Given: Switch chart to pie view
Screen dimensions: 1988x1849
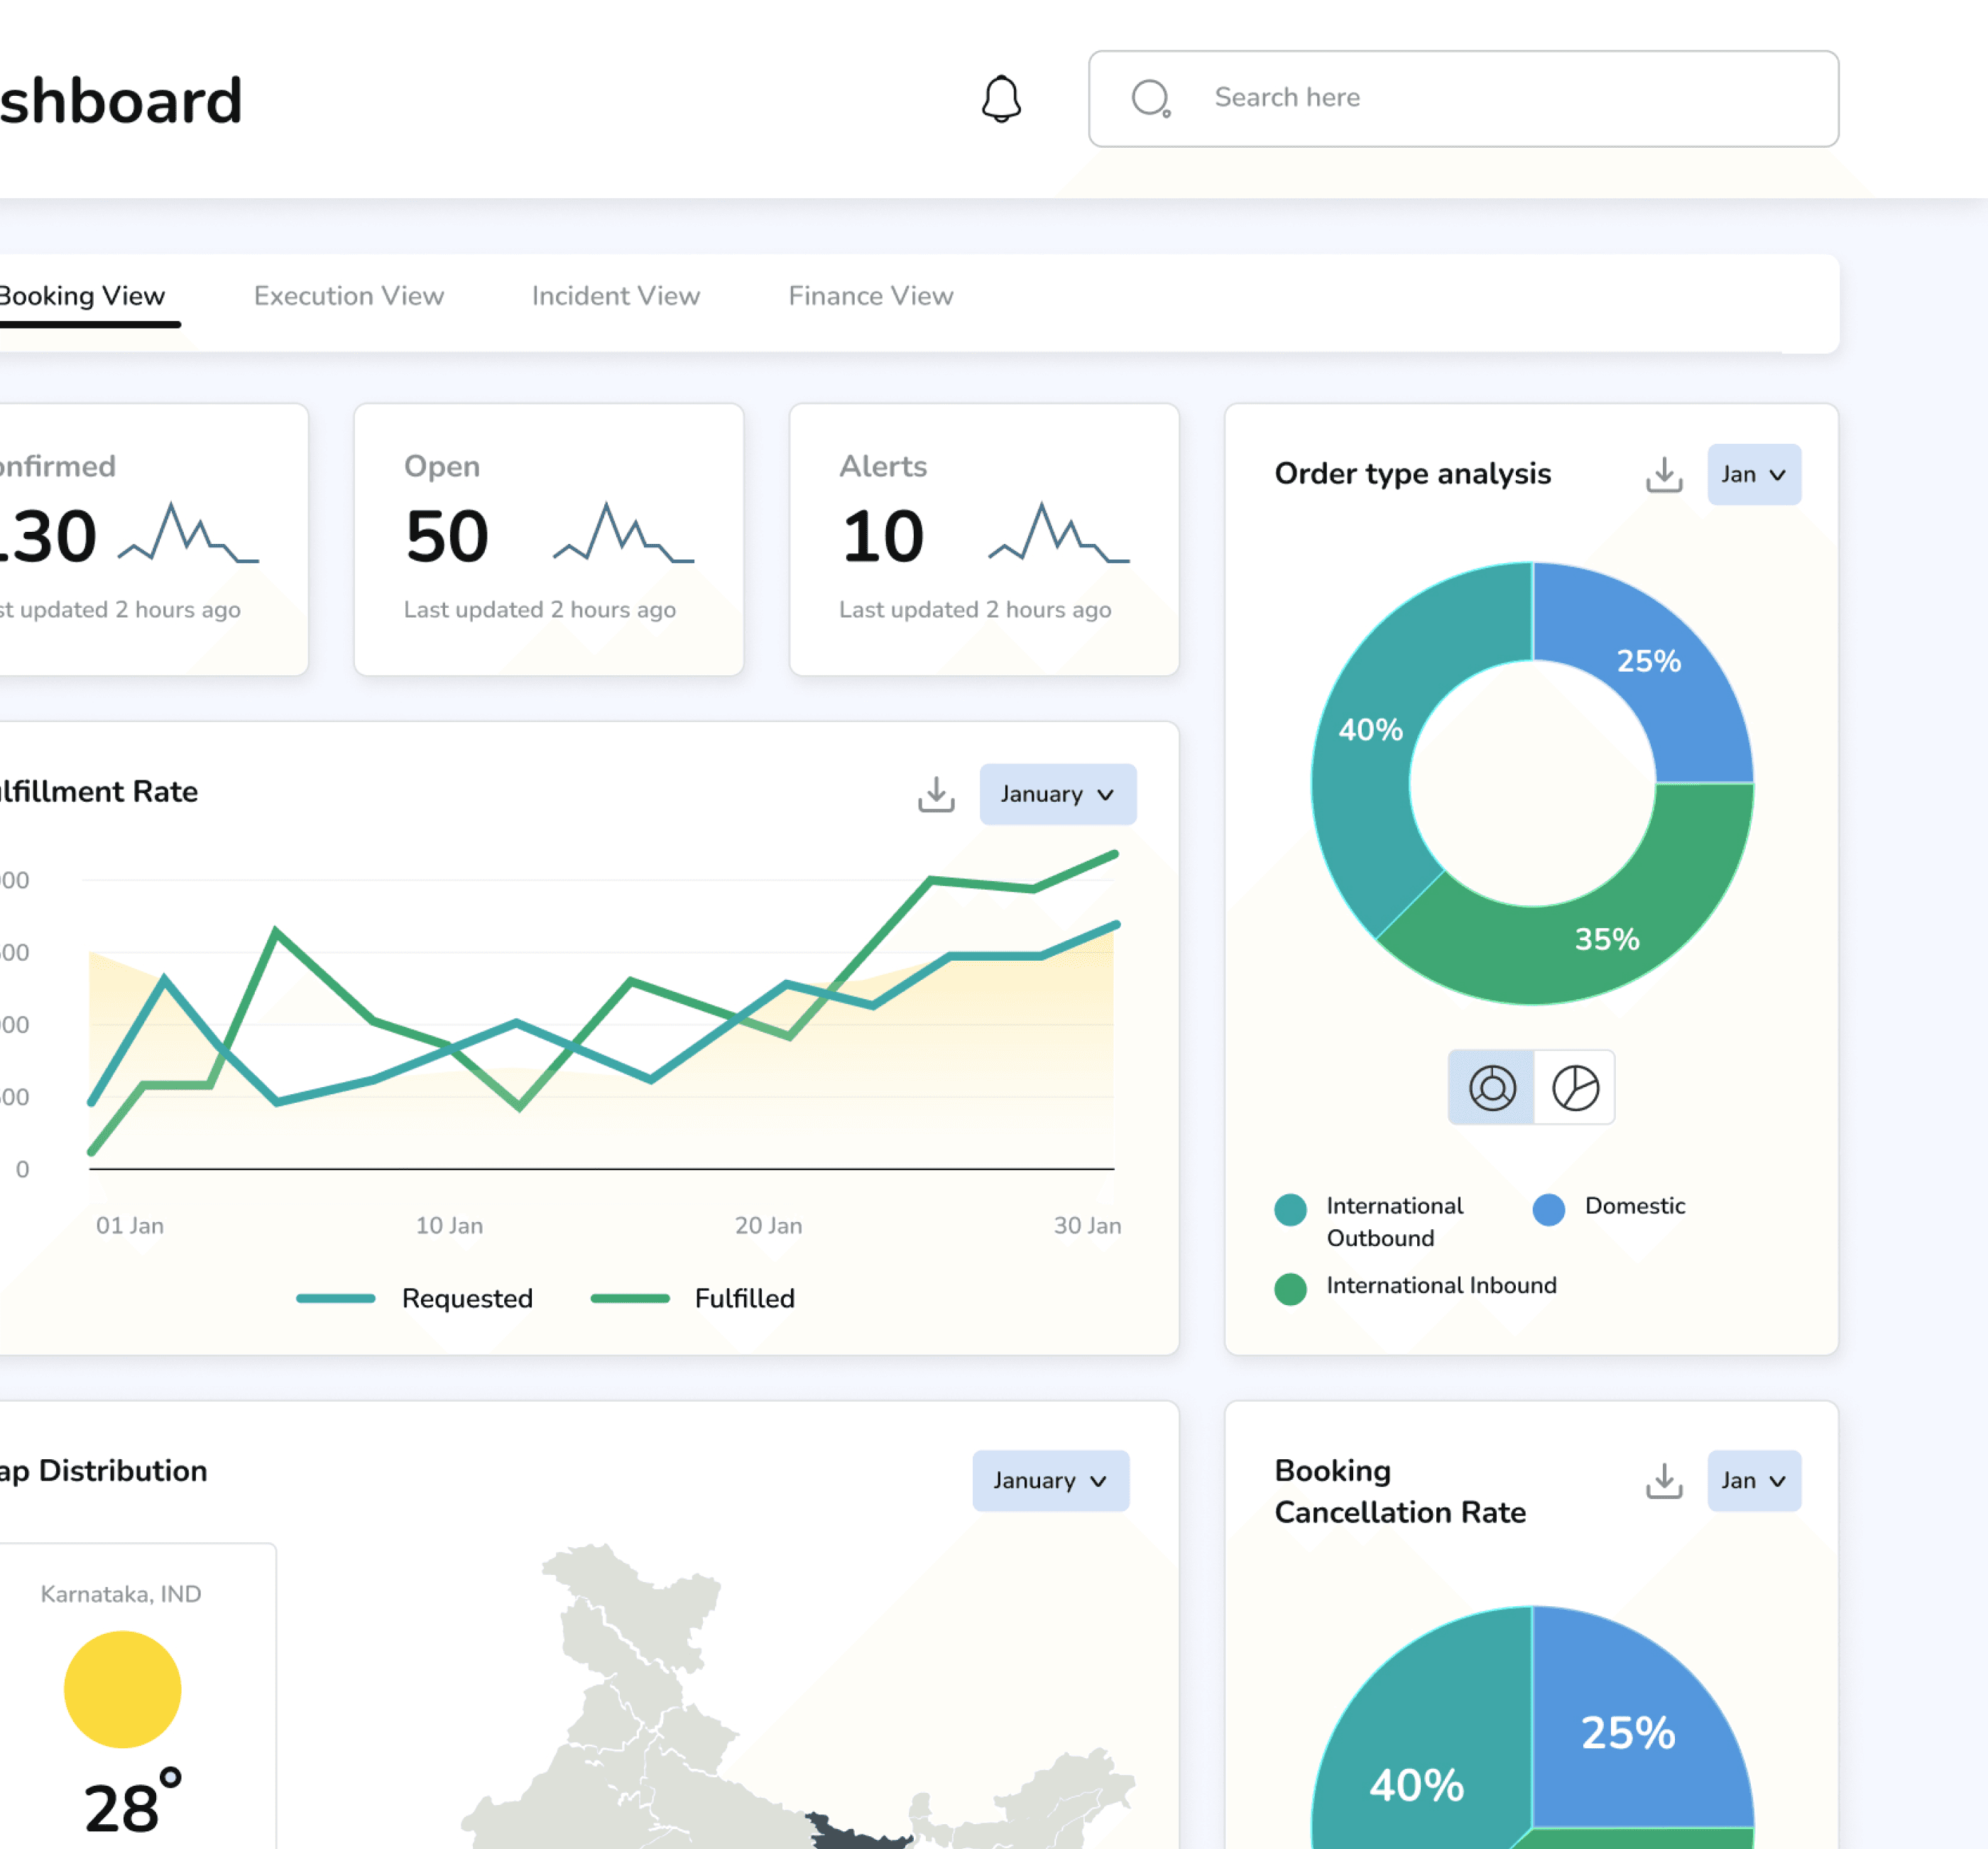Looking at the screenshot, I should [x=1575, y=1088].
